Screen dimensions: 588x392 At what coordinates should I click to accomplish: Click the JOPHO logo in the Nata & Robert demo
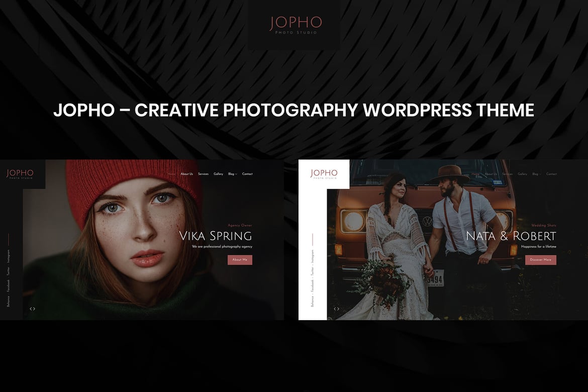point(324,174)
